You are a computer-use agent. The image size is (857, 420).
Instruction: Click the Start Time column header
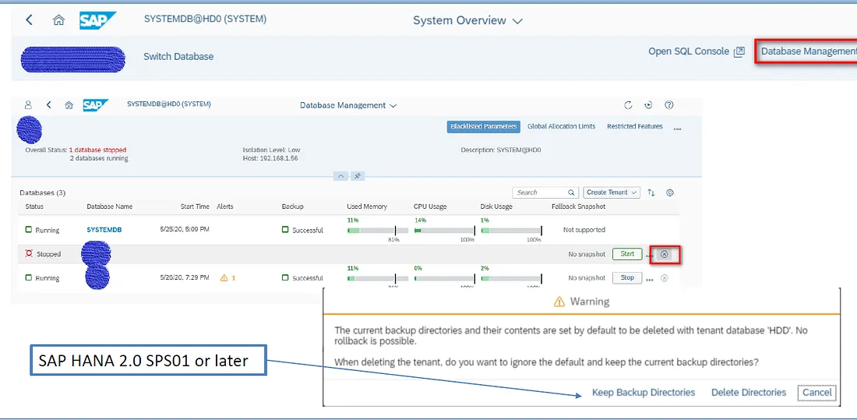(x=195, y=206)
